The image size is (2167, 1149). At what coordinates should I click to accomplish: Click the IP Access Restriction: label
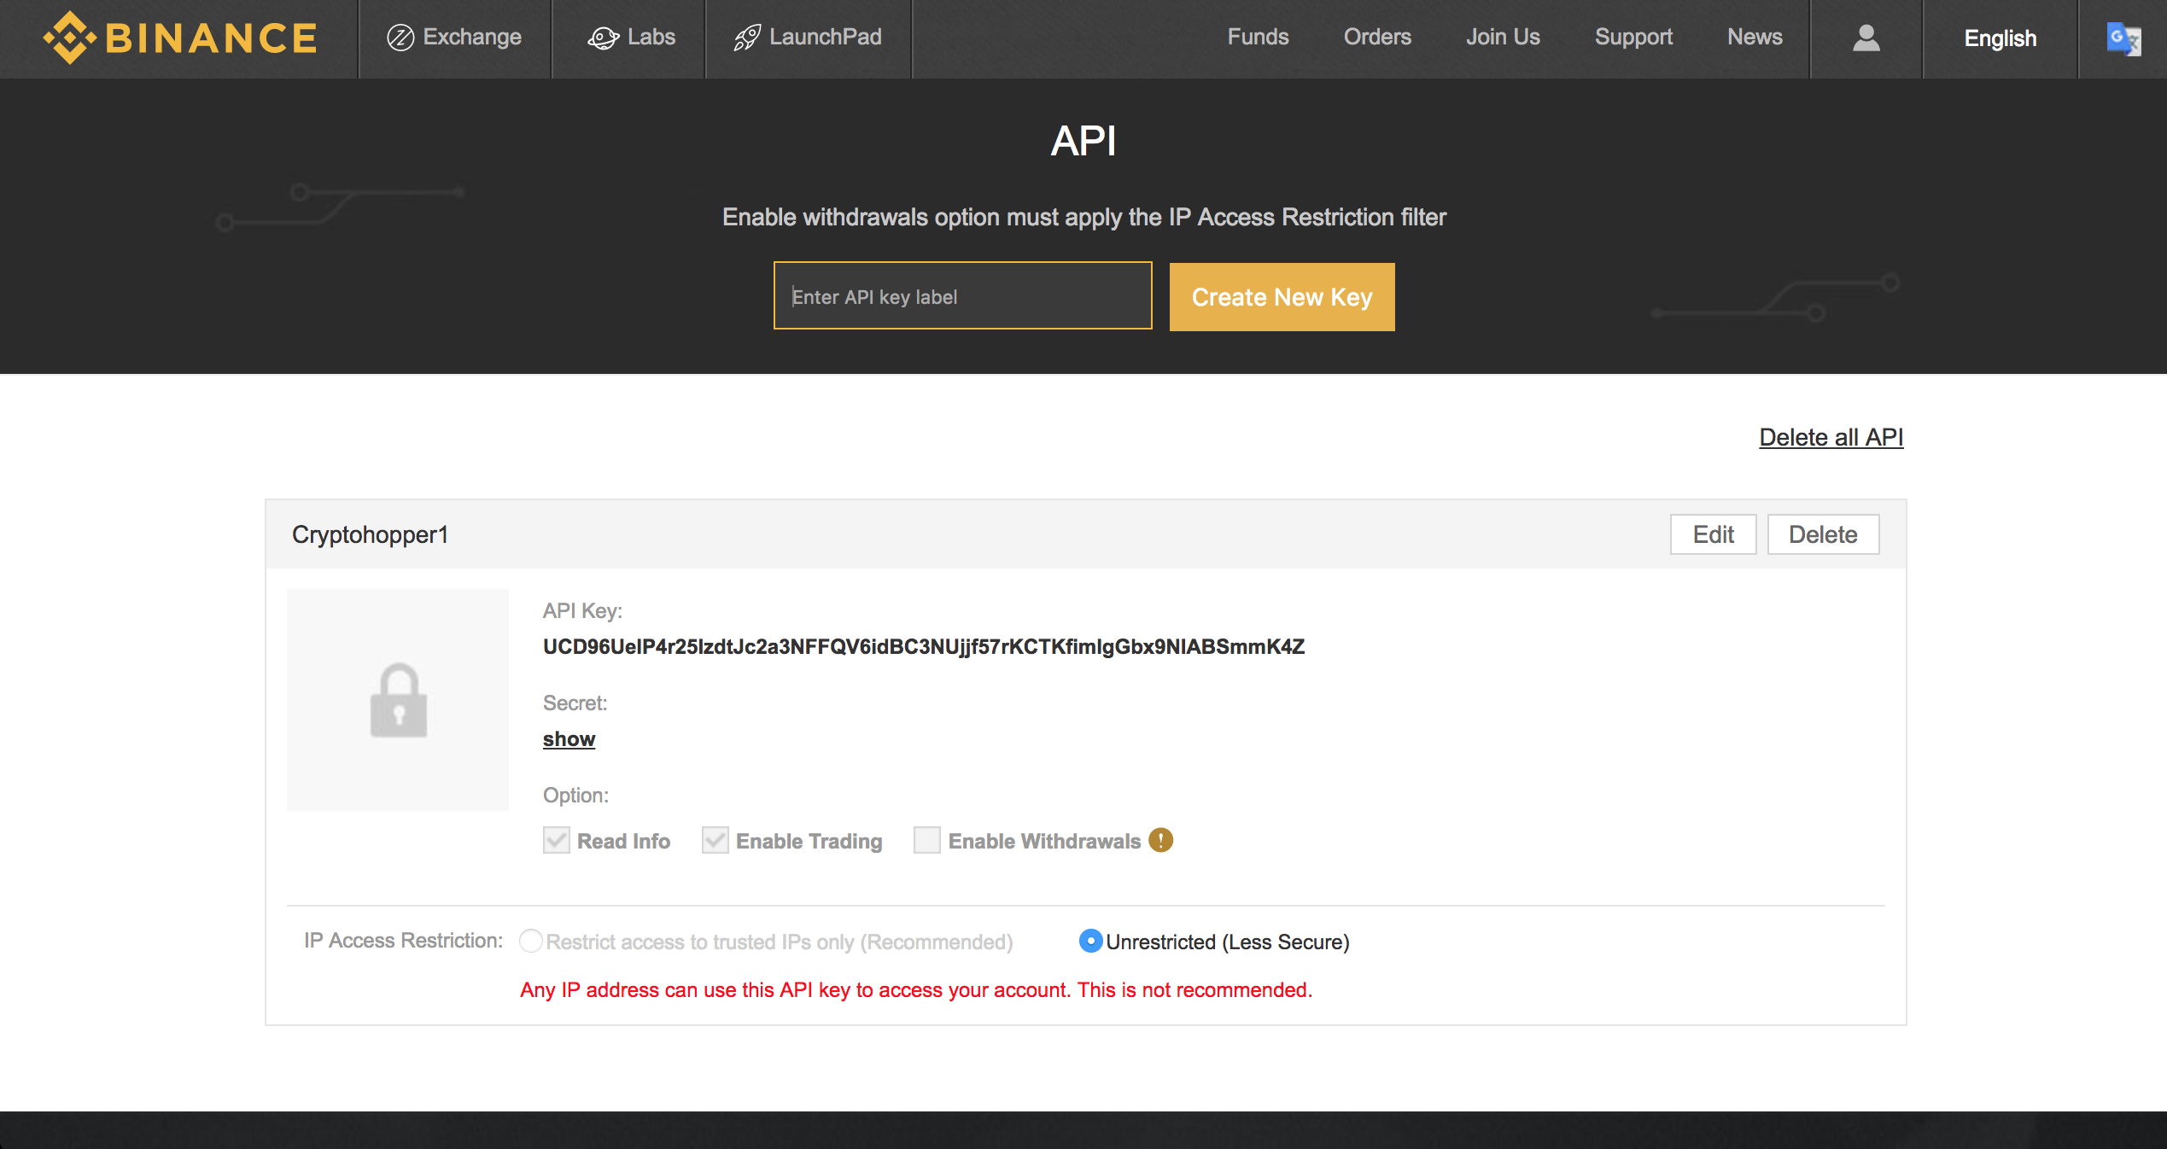point(403,940)
